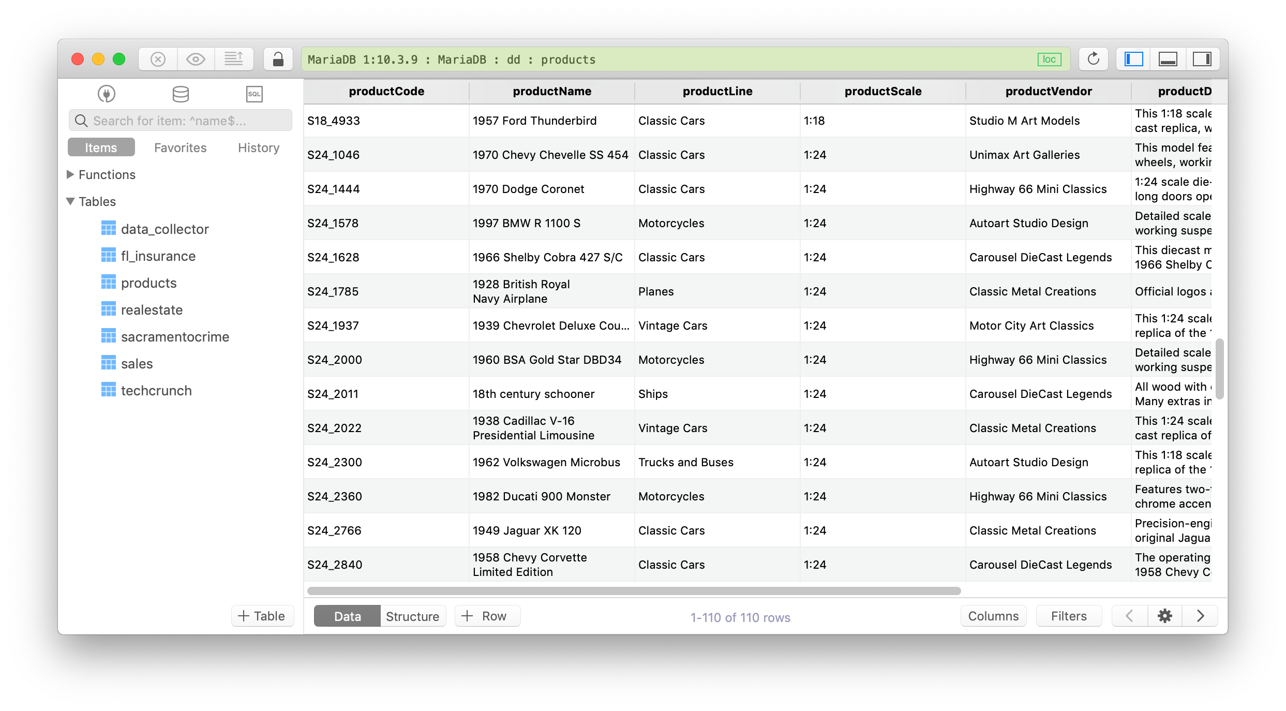The width and height of the screenshot is (1286, 711).
Task: Expand the Functions section
Action: pyautogui.click(x=70, y=174)
